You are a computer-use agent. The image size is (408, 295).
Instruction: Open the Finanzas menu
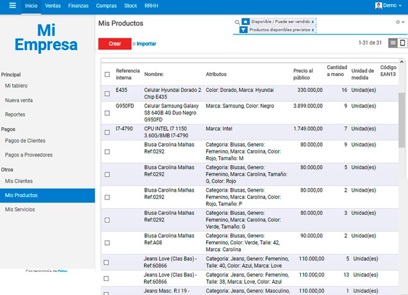click(78, 6)
